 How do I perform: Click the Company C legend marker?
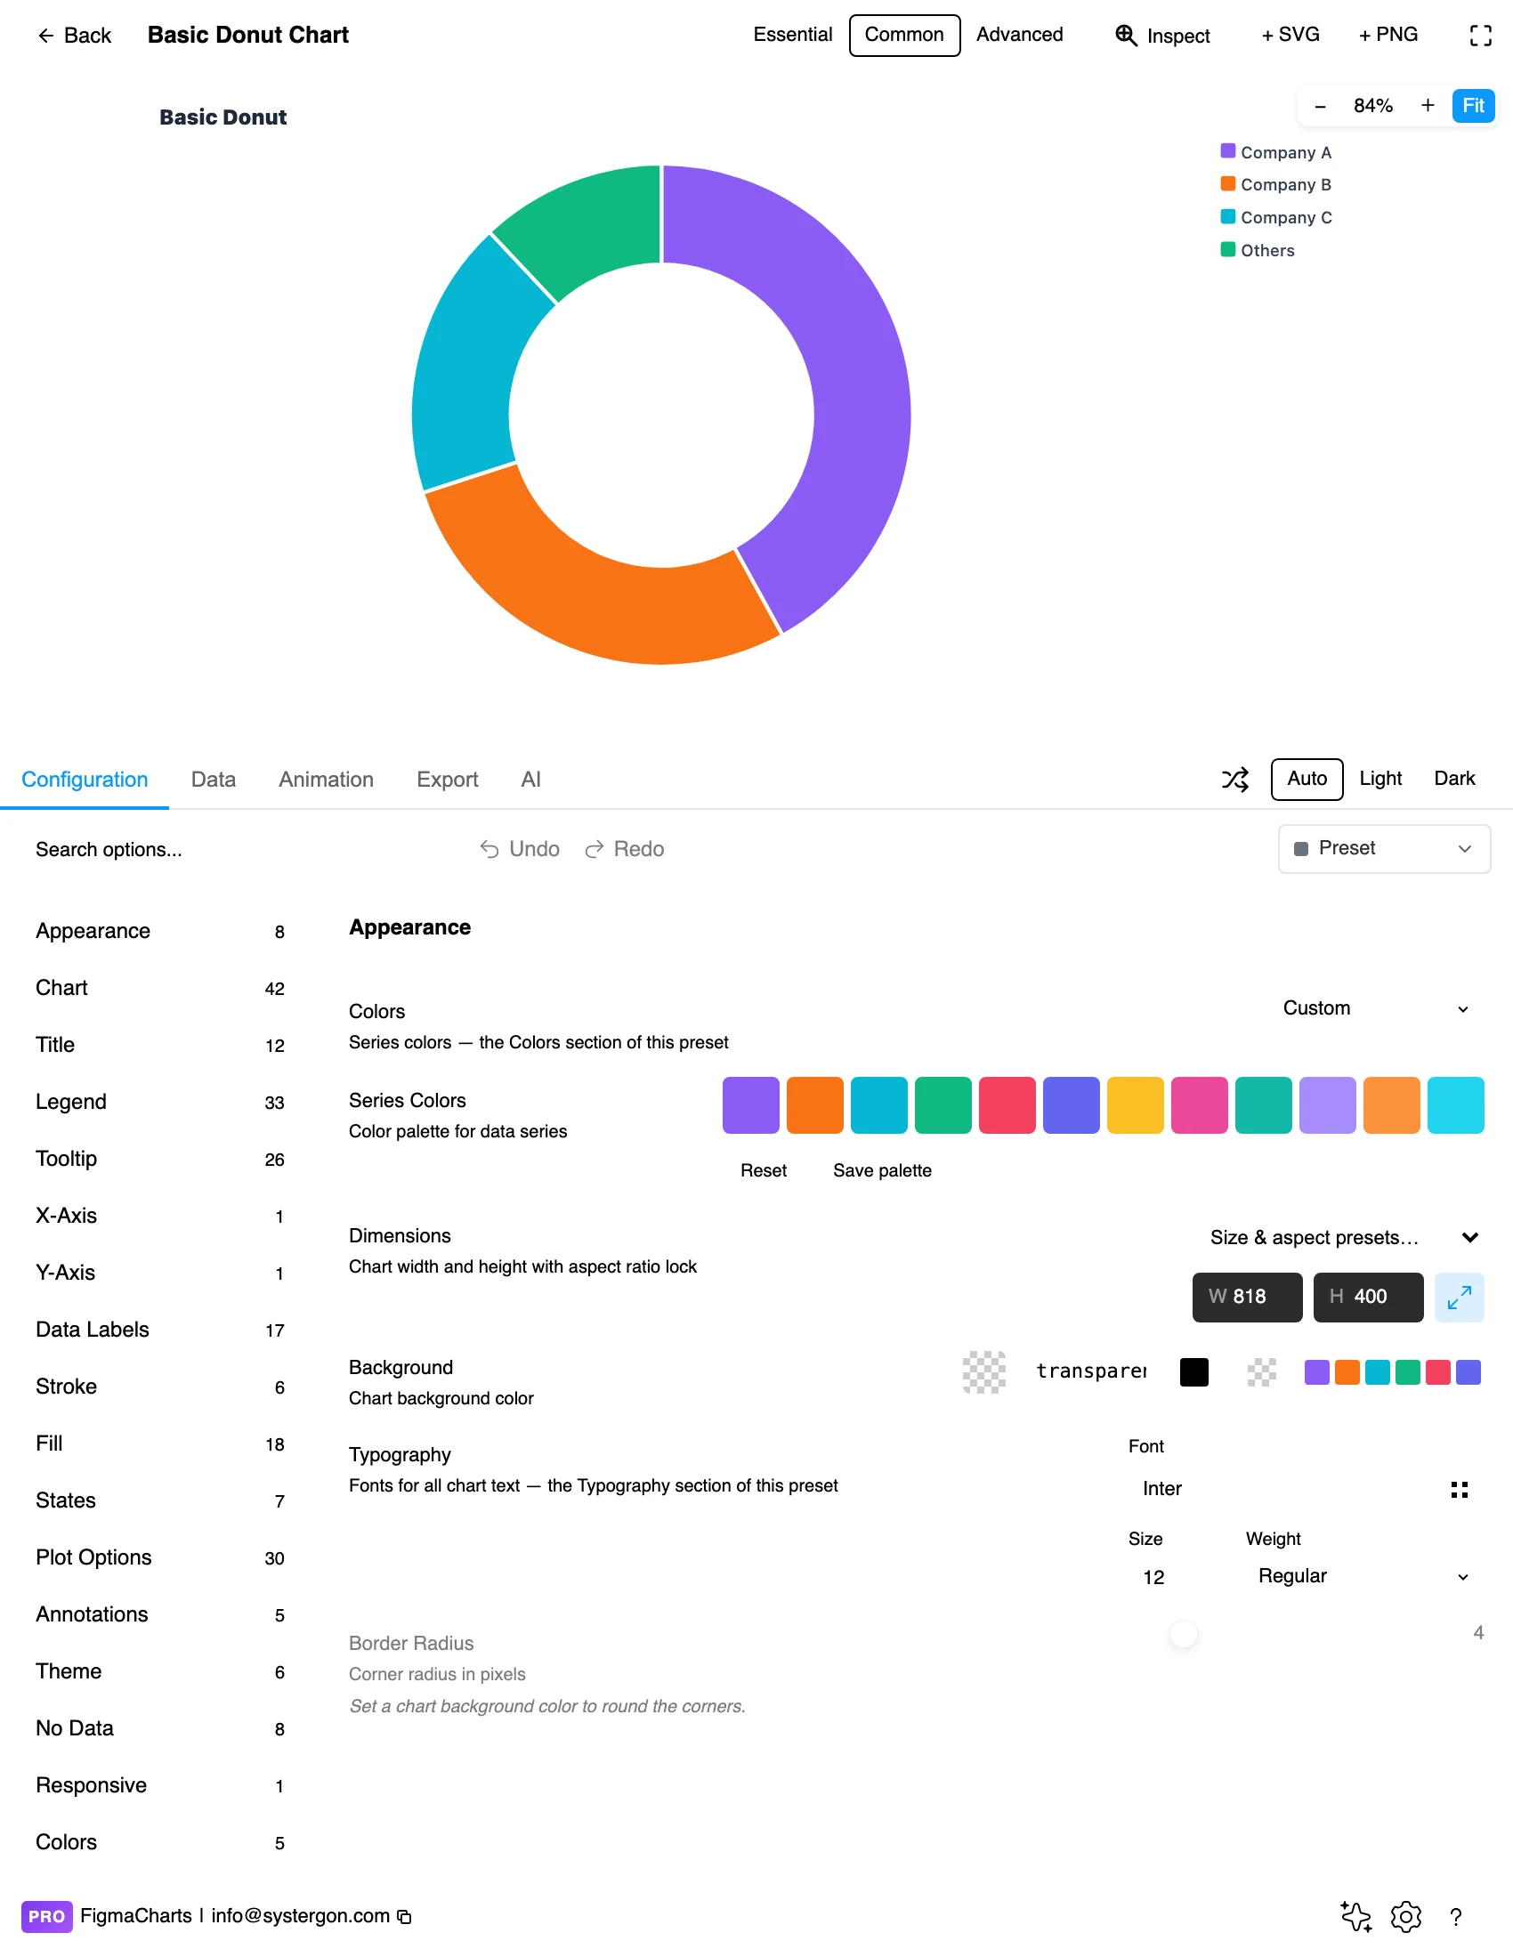click(1228, 217)
